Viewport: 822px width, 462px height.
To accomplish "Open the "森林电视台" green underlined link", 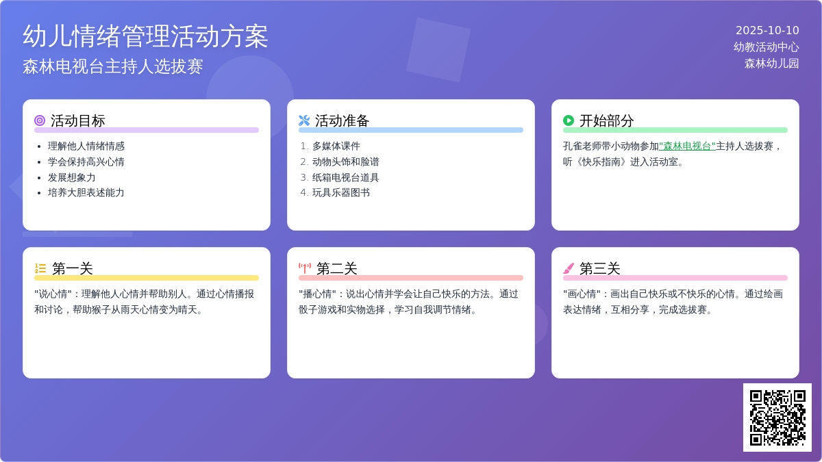I will click(687, 146).
